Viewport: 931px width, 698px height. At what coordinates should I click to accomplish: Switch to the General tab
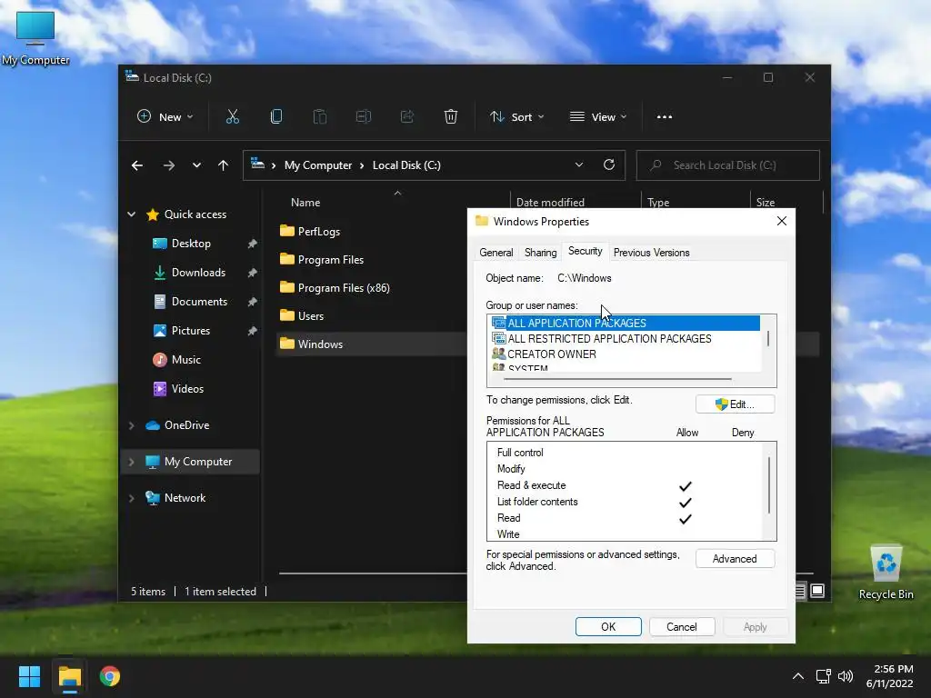pos(496,253)
